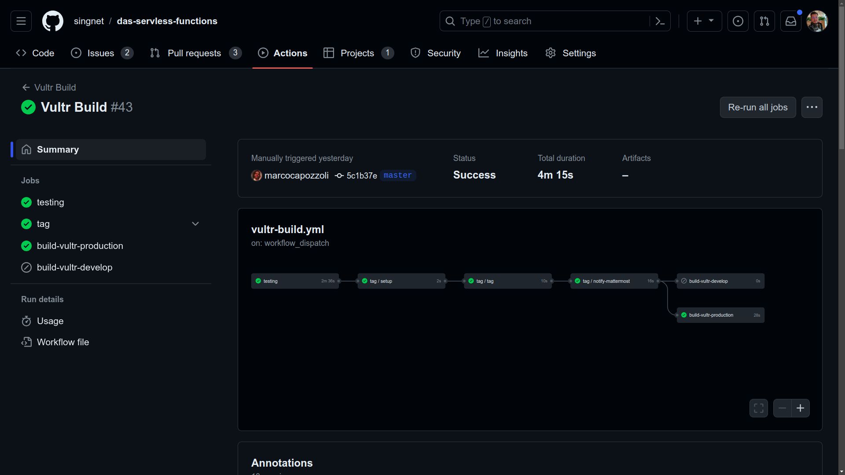This screenshot has height=475, width=845.
Task: Click skipped status icon beside build-vultr-develop
Action: (26, 267)
